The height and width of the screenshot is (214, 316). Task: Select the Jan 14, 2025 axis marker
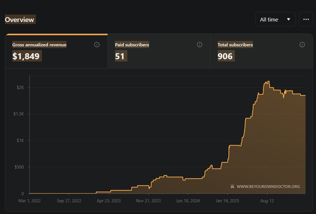(227, 201)
